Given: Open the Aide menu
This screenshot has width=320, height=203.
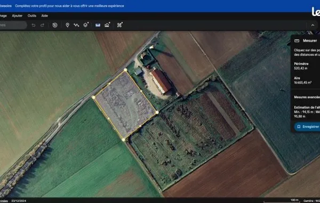Looking at the screenshot, I should pyautogui.click(x=44, y=15).
